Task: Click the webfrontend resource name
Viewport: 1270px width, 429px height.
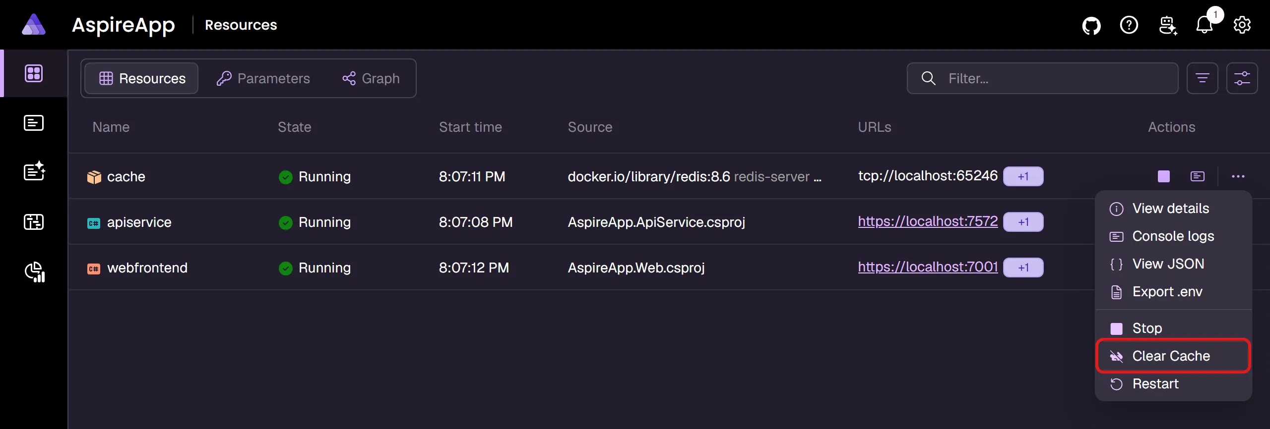Action: point(147,268)
